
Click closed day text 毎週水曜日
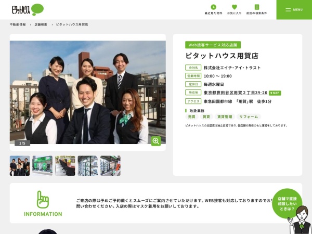click(214, 84)
